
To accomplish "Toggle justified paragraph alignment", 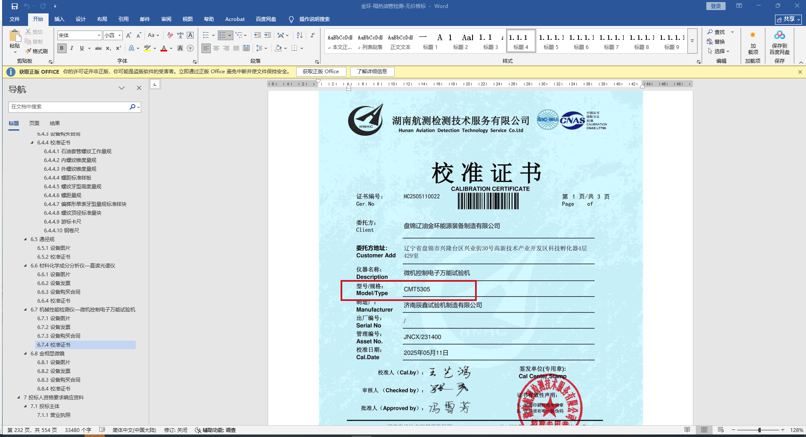I will coord(236,48).
